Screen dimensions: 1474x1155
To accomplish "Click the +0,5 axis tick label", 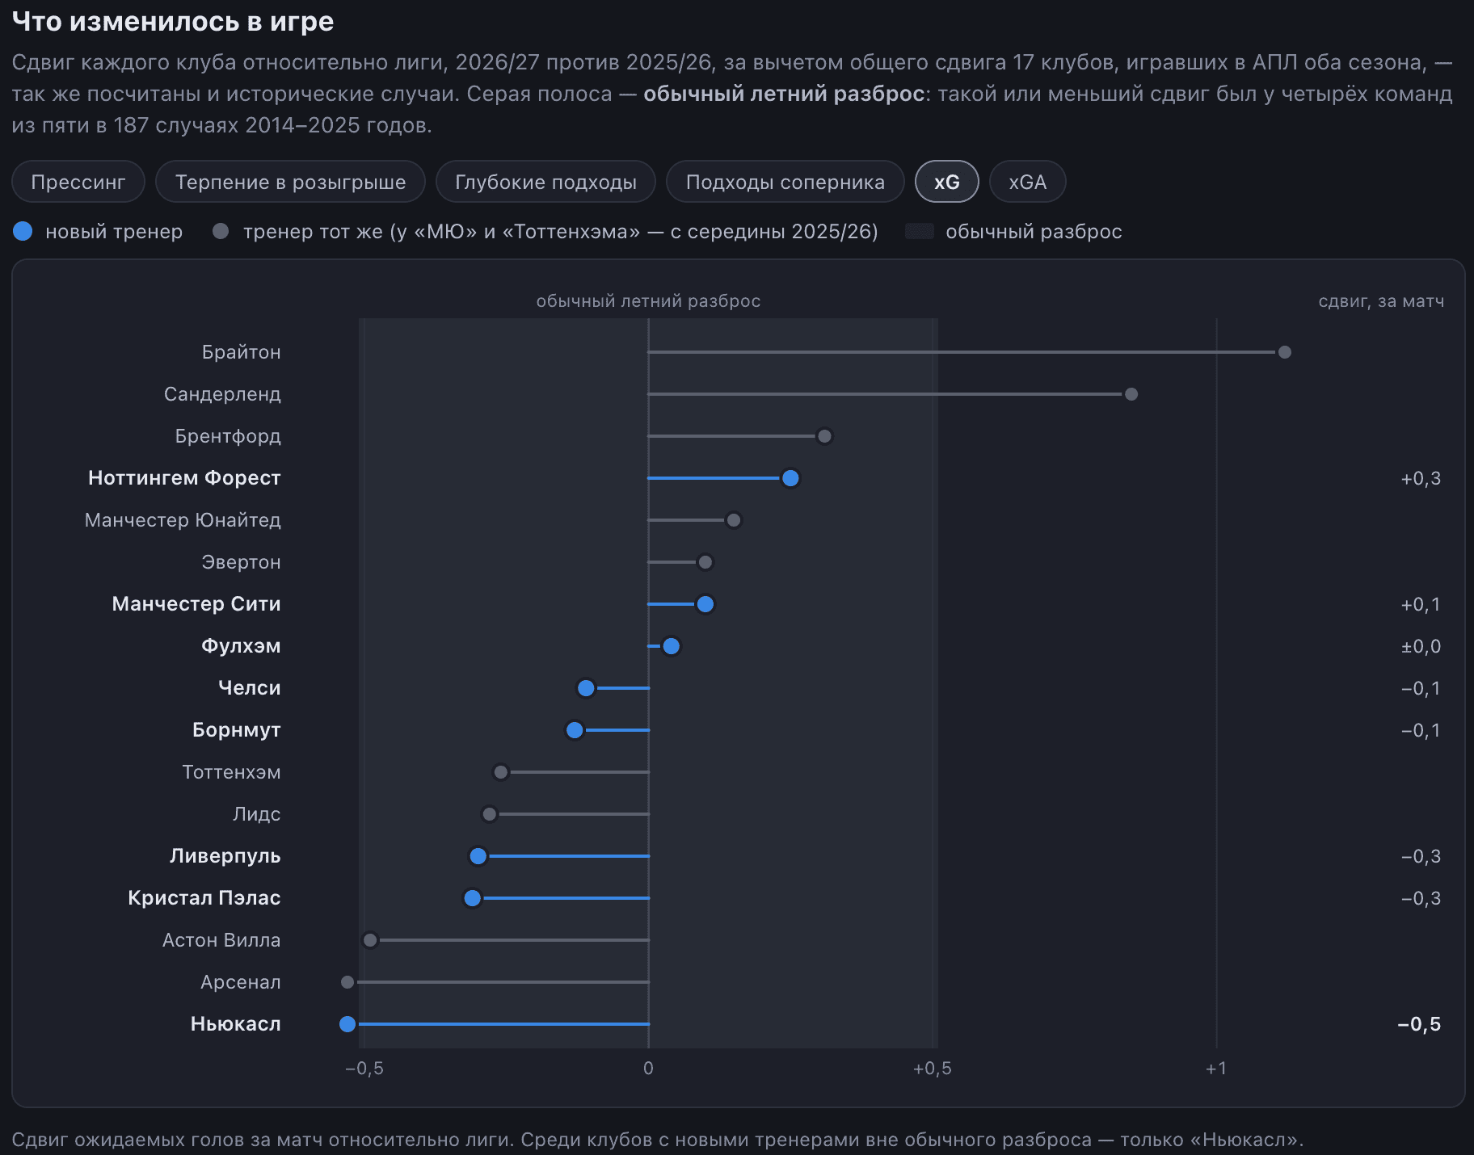I will click(932, 1069).
